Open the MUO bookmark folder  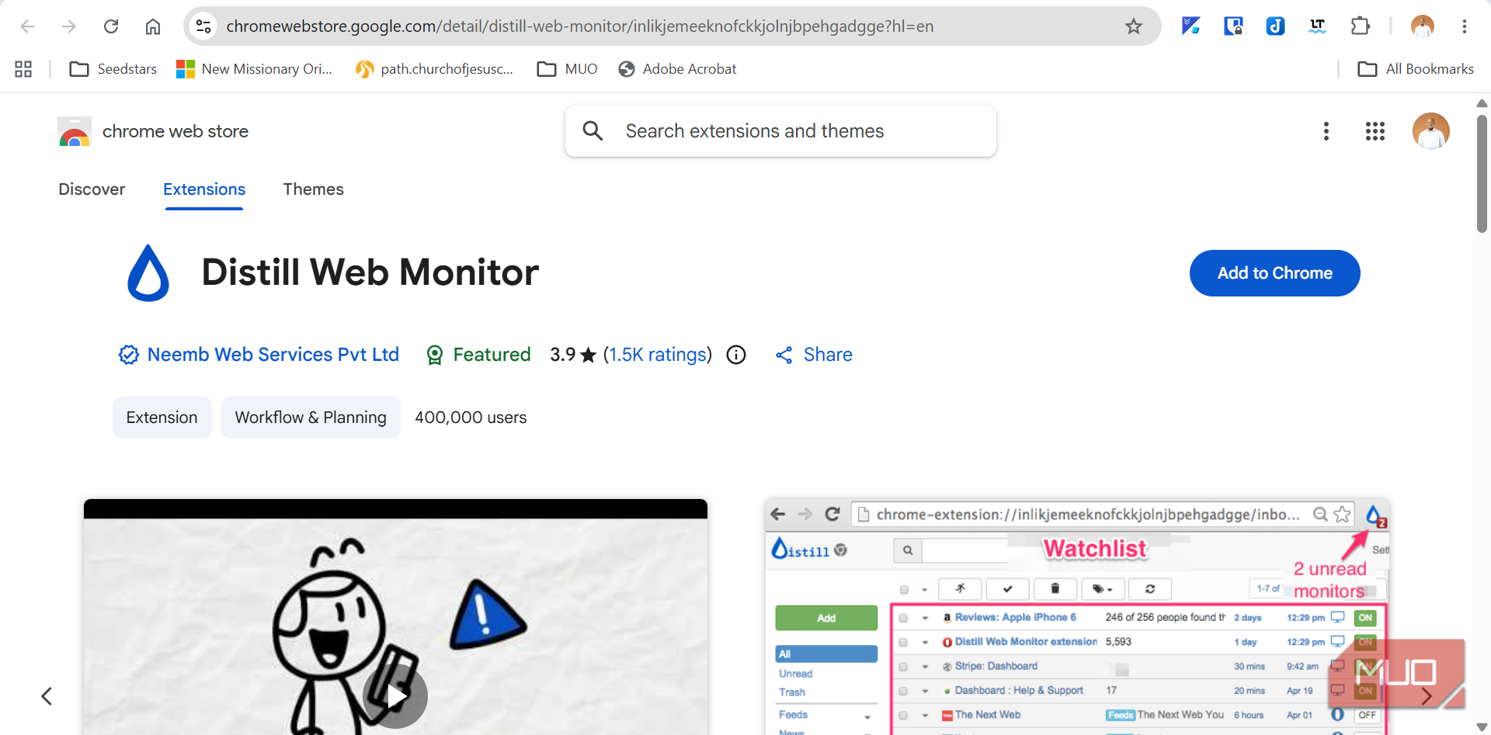pos(568,69)
